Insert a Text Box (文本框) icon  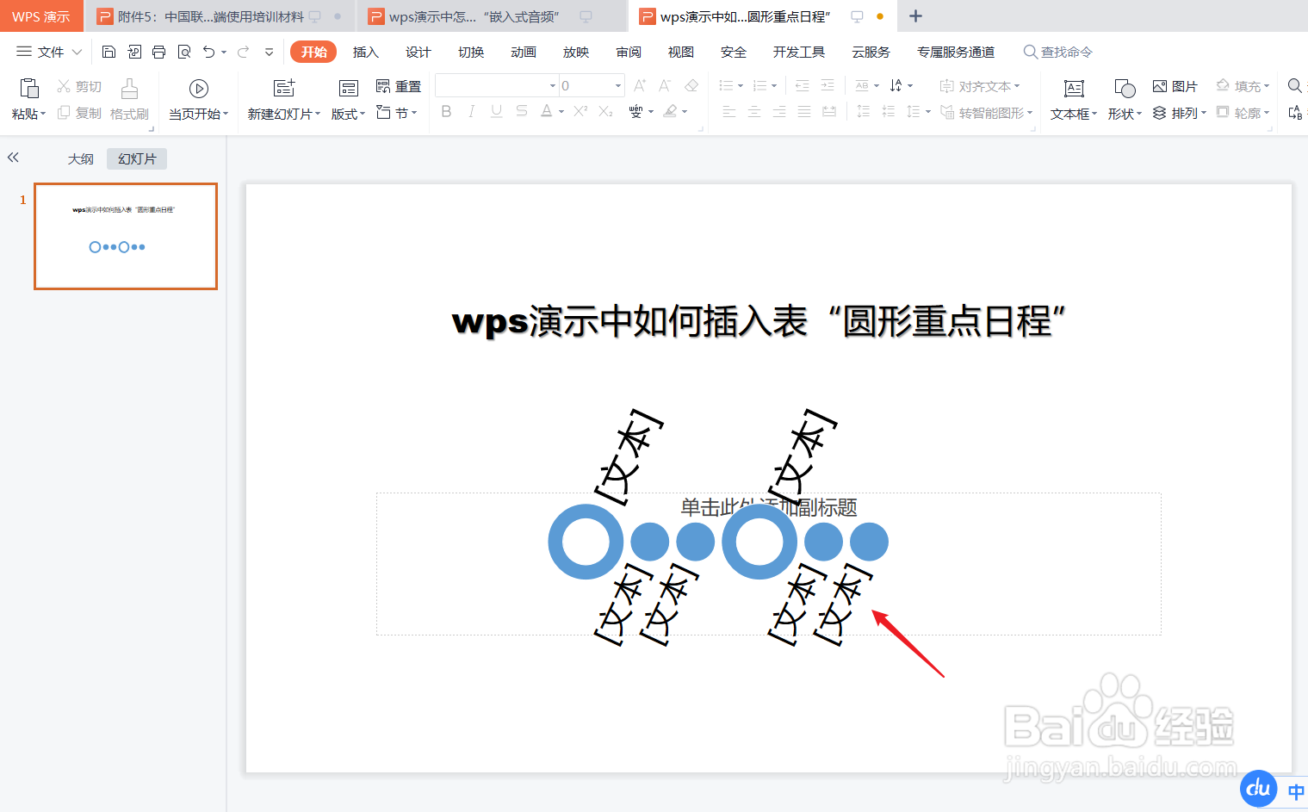1074,88
